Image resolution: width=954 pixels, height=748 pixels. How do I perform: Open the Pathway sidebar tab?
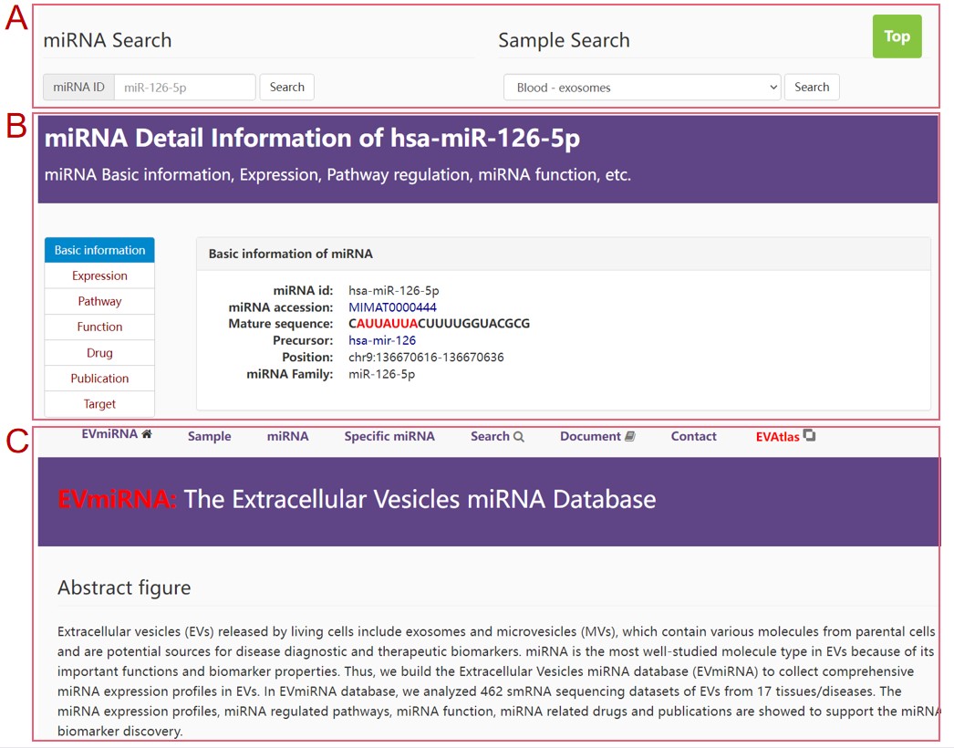(x=99, y=301)
